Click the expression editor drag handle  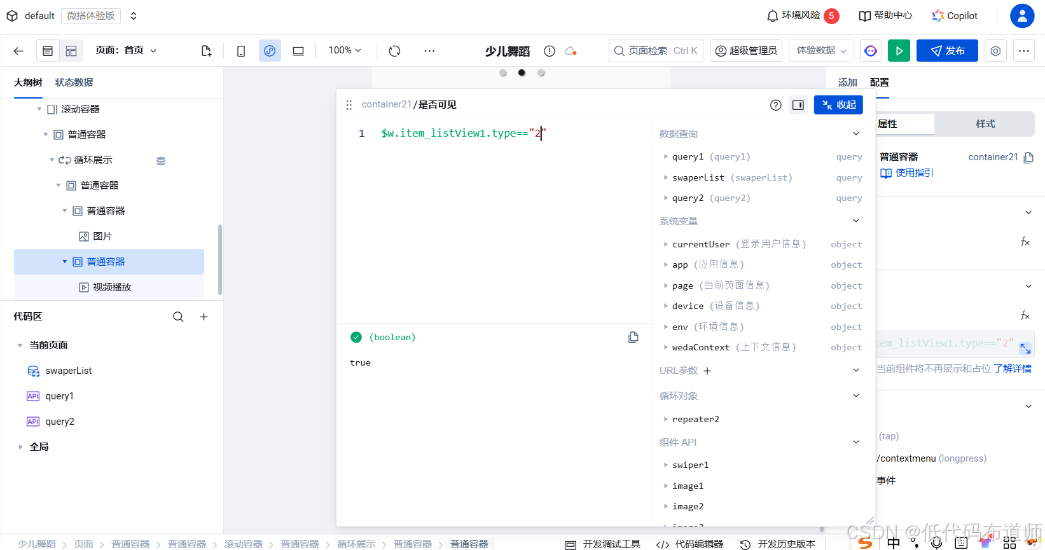click(349, 105)
